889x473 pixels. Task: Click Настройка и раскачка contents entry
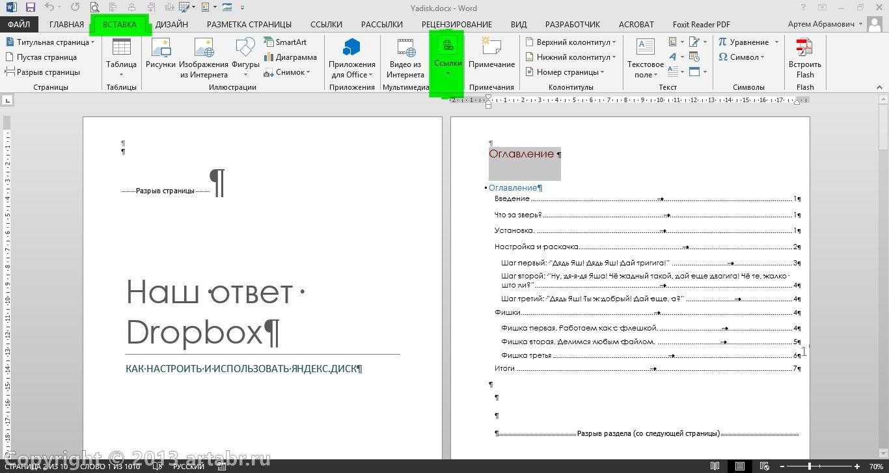pyautogui.click(x=647, y=247)
